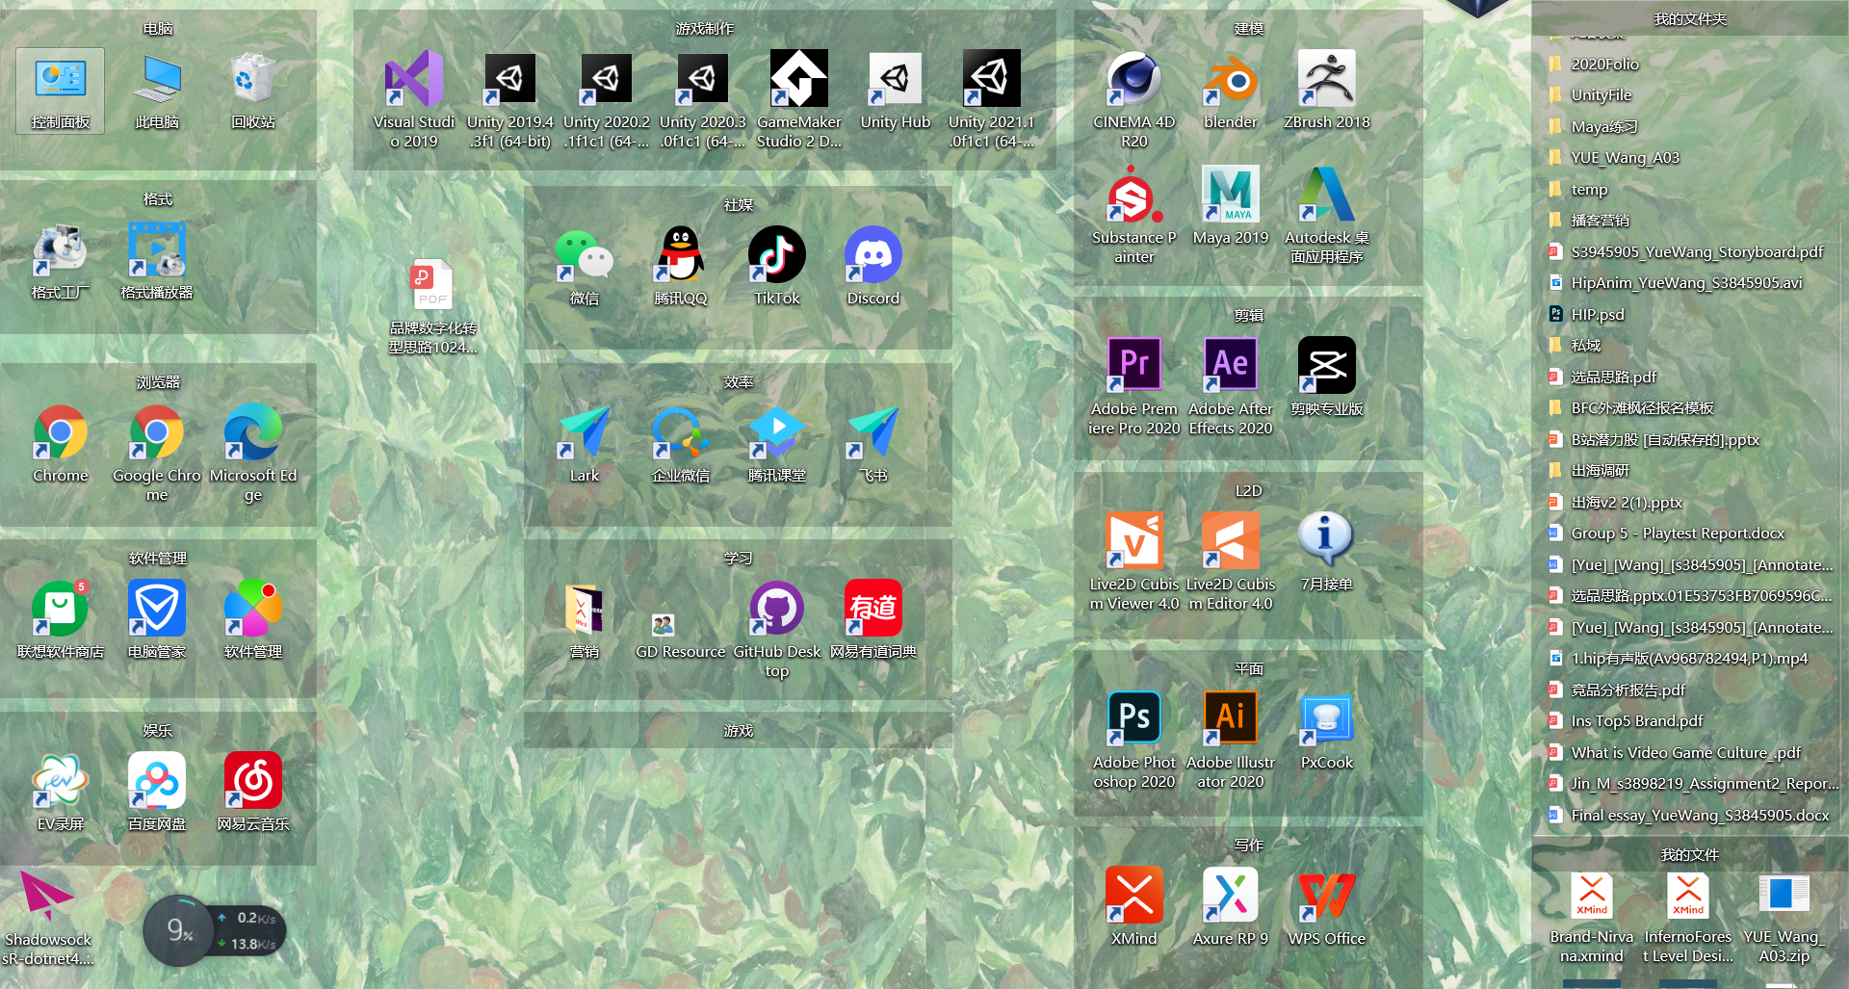The height and width of the screenshot is (989, 1849).
Task: Open the 2020Folio folder
Action: 1604,65
